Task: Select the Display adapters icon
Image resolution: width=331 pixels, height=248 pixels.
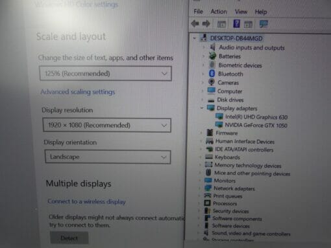Action: pyautogui.click(x=210, y=107)
